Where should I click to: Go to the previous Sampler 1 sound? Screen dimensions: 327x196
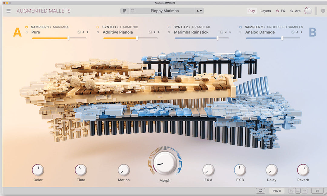click(83, 32)
